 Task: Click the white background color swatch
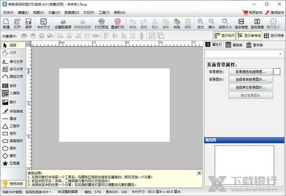point(276,71)
